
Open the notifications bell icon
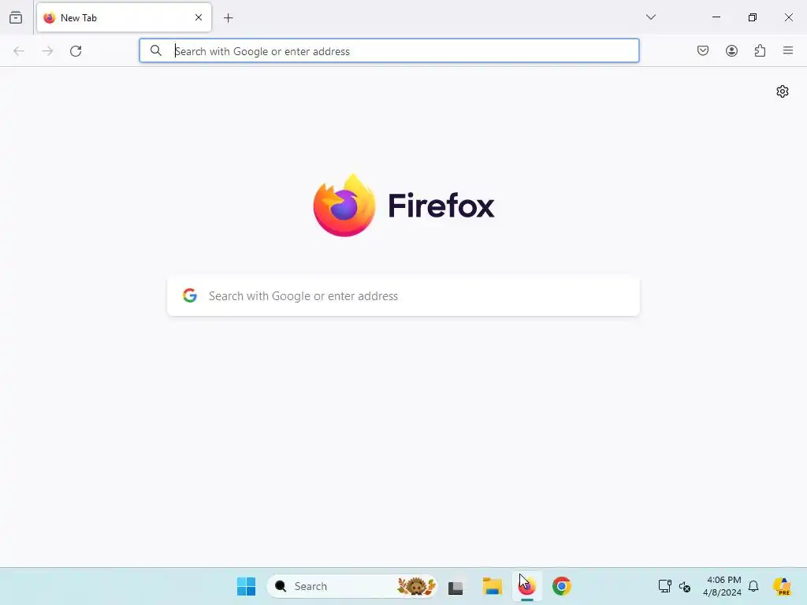(x=753, y=586)
